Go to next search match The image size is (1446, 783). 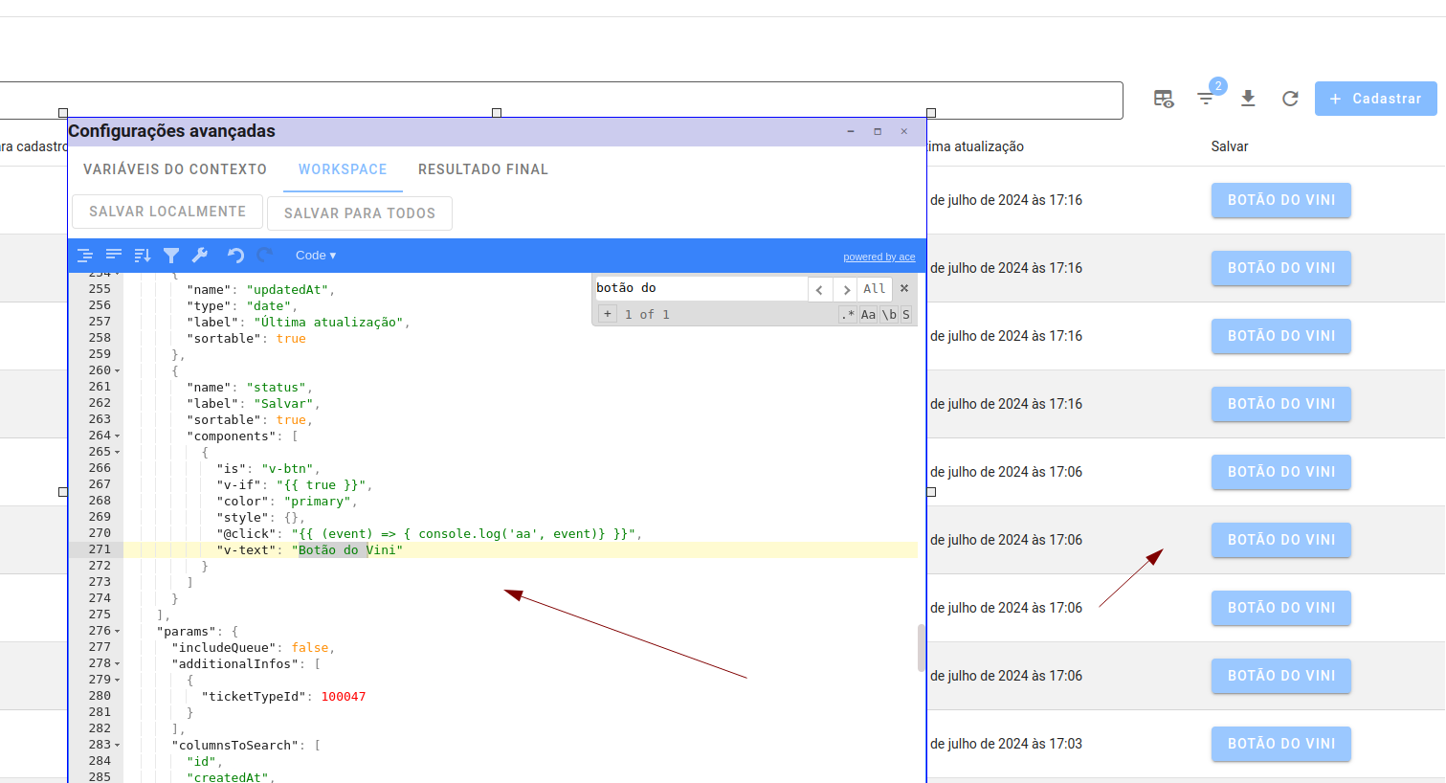point(845,289)
